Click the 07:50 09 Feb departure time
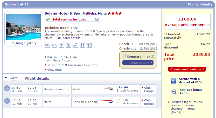Screen dimensions: 216x118 17,89
